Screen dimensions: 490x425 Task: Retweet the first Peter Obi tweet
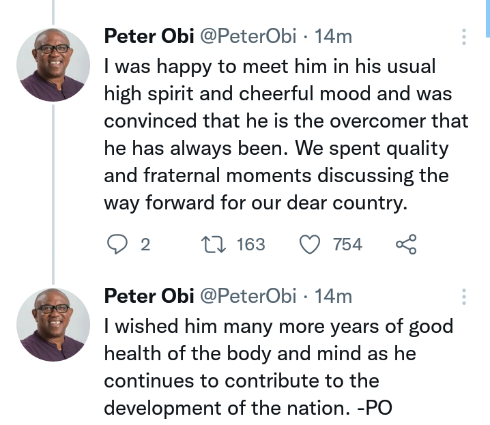tap(214, 244)
